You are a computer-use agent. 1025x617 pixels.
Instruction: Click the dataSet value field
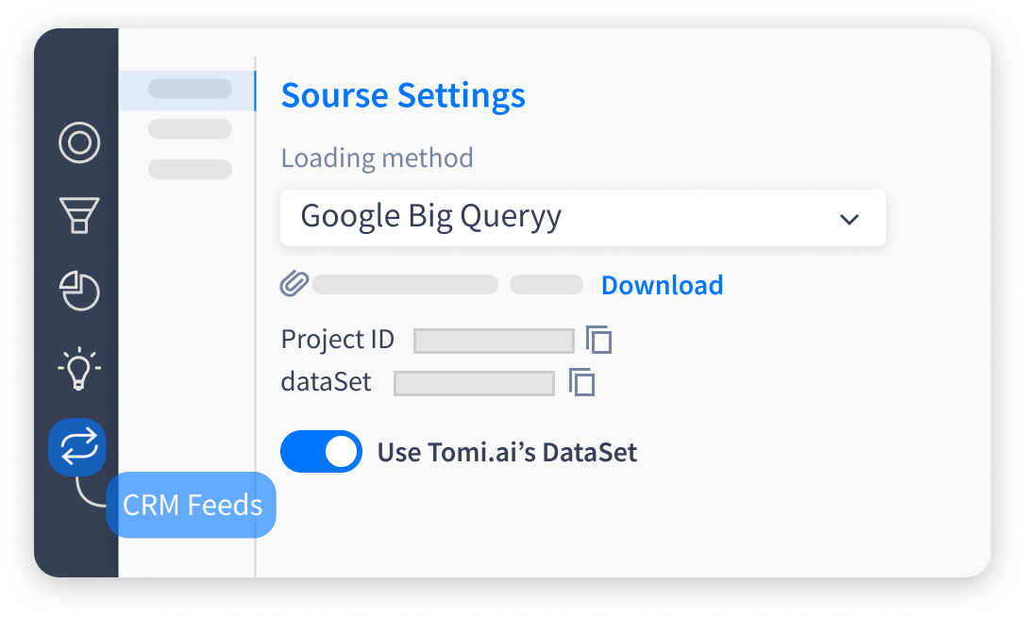[474, 383]
